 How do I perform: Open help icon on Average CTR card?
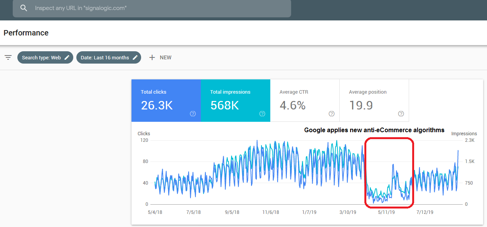(332, 114)
